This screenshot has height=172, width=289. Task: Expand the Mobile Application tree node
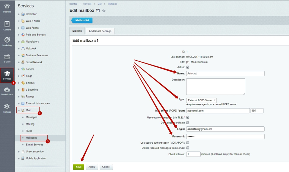[19, 158]
